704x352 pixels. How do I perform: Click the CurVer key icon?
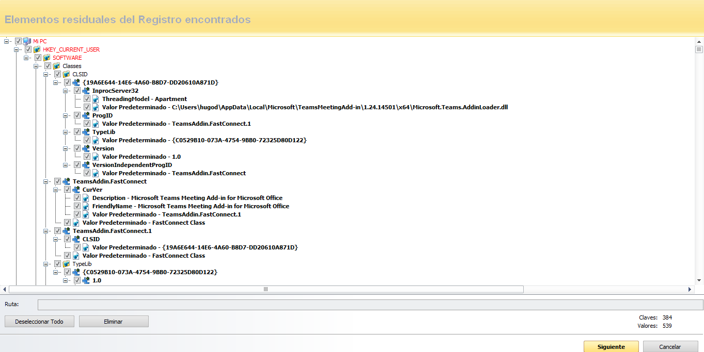76,190
